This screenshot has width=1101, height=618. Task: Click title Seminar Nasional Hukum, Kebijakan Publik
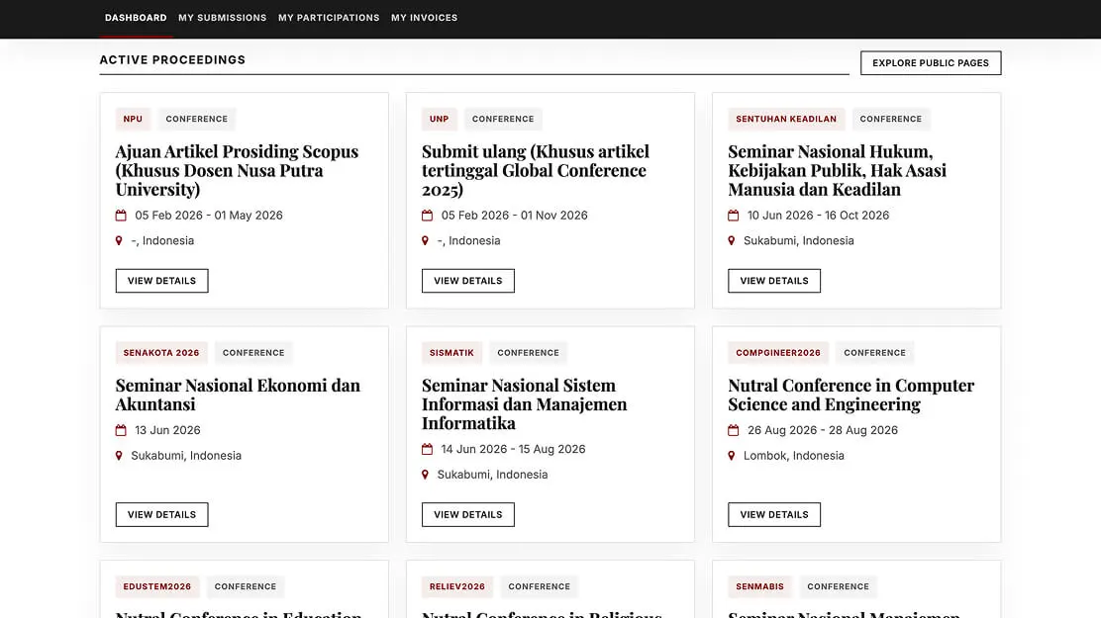(838, 170)
